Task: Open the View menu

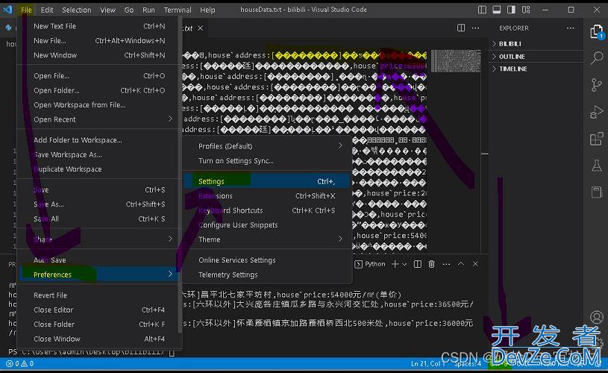Action: pyautogui.click(x=107, y=10)
